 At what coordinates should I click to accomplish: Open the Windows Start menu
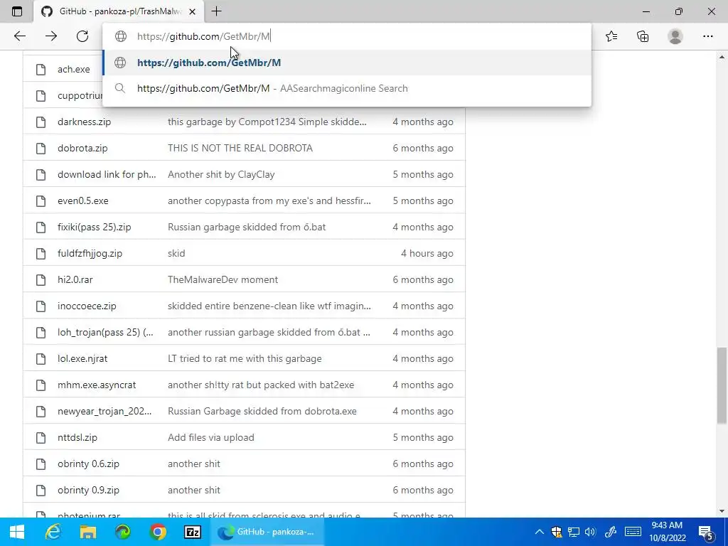coord(17,532)
